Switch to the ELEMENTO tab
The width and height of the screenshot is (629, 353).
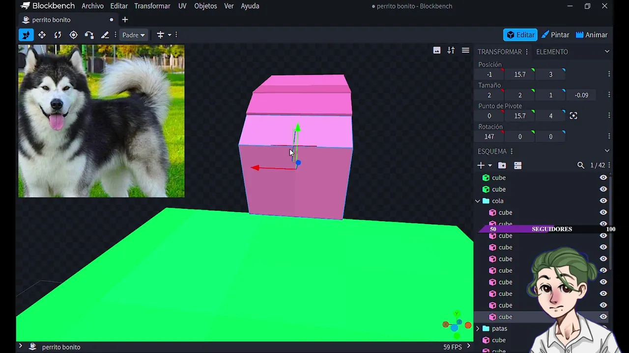[x=552, y=51]
